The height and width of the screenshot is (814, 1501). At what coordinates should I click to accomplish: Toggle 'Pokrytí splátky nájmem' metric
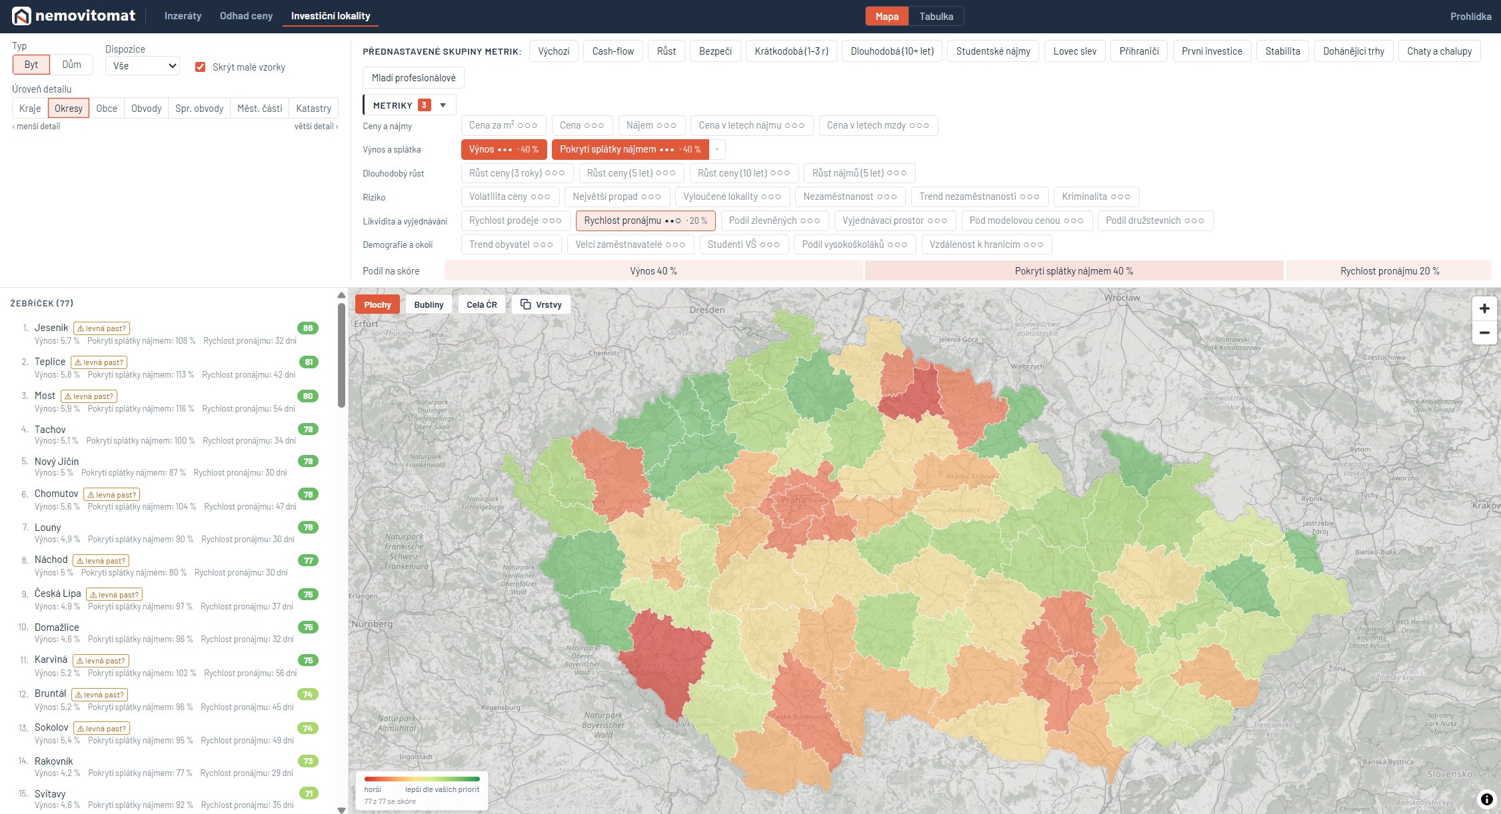pos(630,149)
